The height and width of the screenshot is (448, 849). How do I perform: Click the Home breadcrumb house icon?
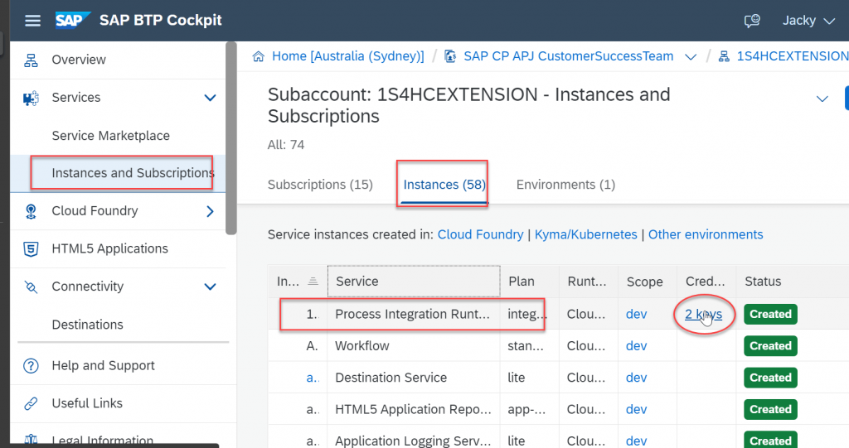pos(259,56)
